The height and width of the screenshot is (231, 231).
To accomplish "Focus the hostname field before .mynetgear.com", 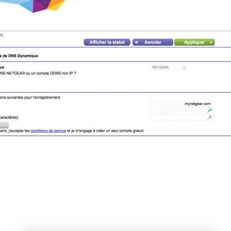I will click(167, 103).
